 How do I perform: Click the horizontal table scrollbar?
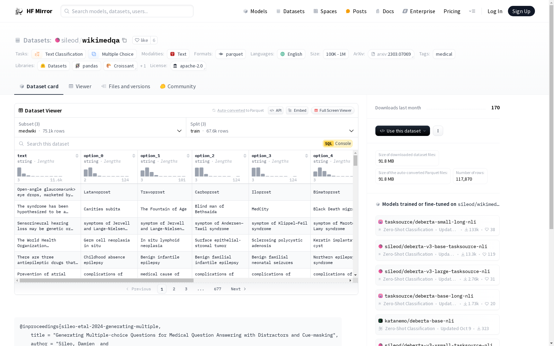(107, 280)
